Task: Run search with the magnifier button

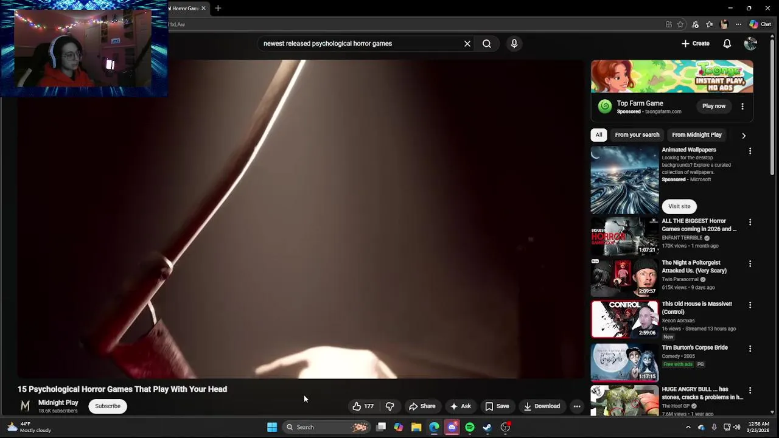Action: (487, 44)
